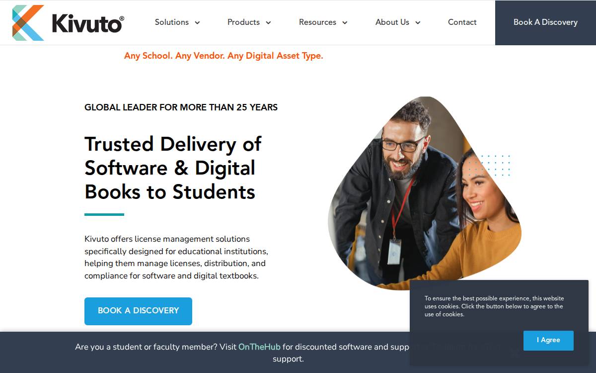596x373 pixels.
Task: Accept cookies with I Agree button
Action: [548, 341]
